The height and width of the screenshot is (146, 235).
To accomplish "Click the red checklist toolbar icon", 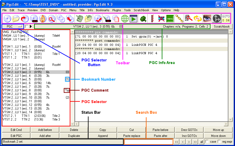I will [152, 18].
